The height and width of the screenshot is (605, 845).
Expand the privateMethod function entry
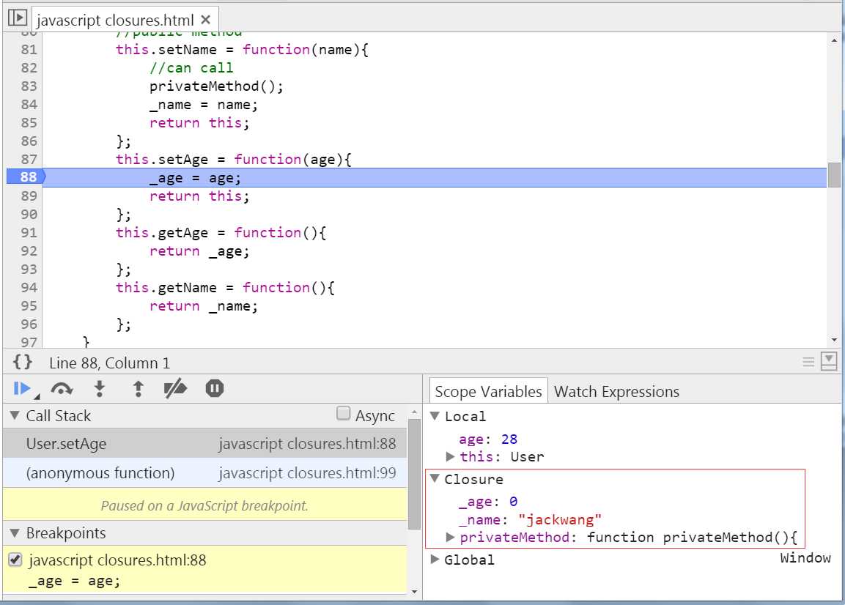[x=451, y=537]
